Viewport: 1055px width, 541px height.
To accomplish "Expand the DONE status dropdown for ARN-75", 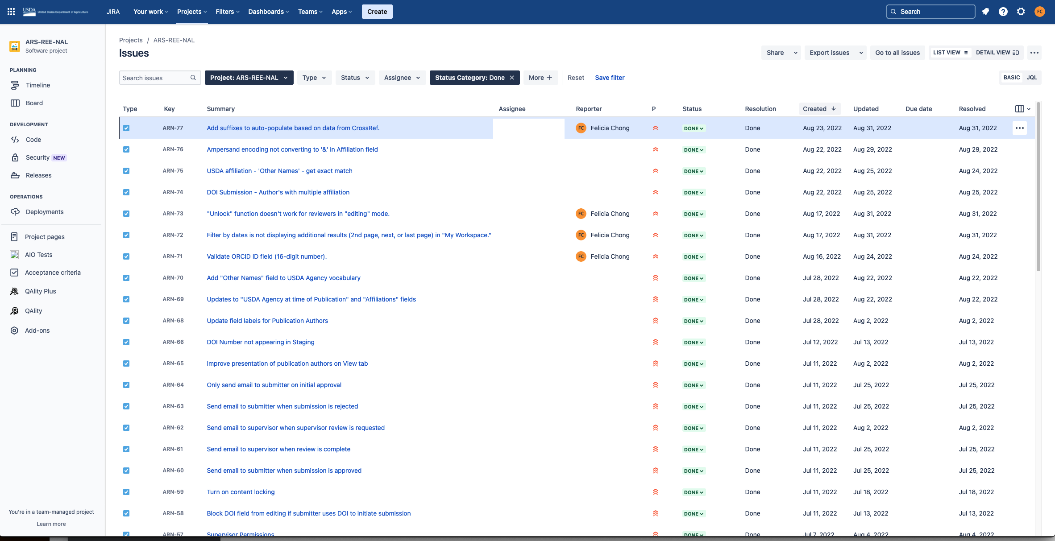I will (x=694, y=171).
